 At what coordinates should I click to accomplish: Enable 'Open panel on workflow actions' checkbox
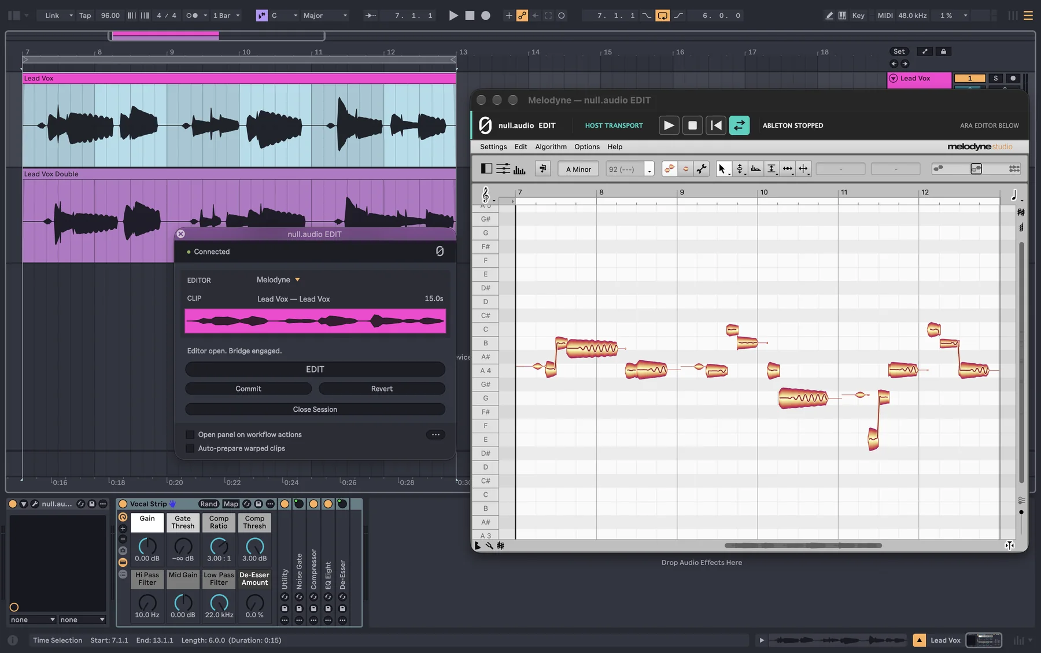coord(190,434)
